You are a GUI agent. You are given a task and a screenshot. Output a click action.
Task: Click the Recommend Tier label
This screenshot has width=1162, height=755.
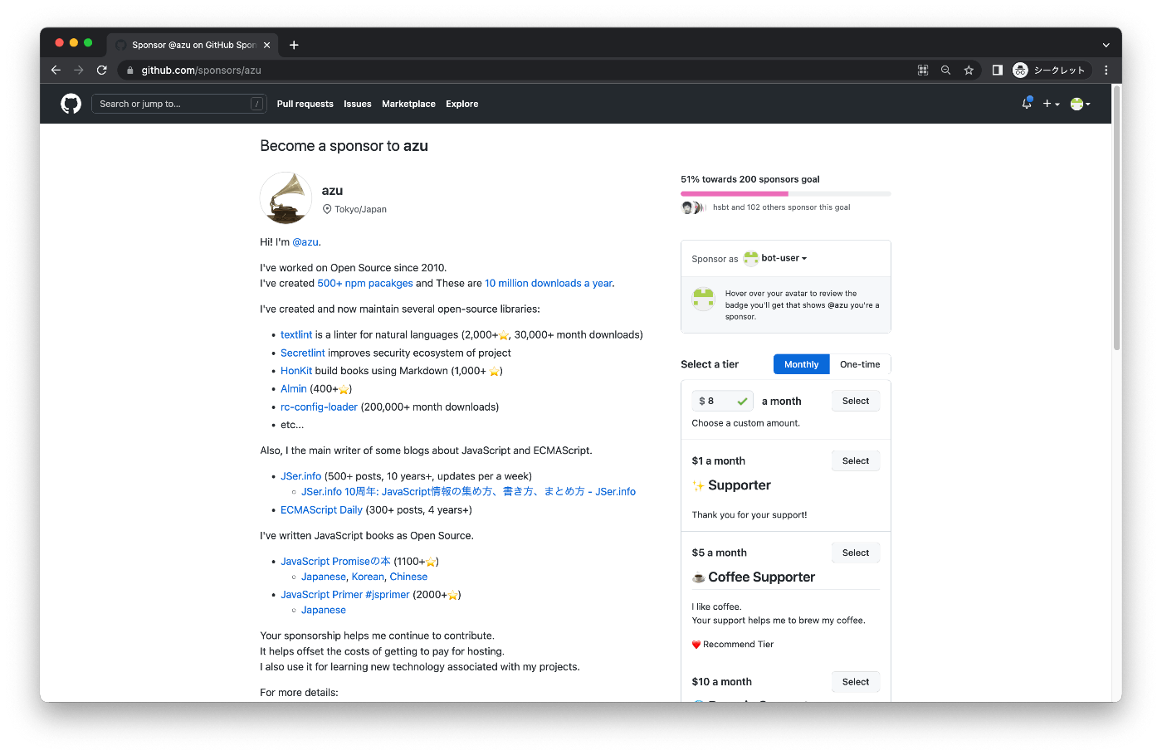(738, 645)
